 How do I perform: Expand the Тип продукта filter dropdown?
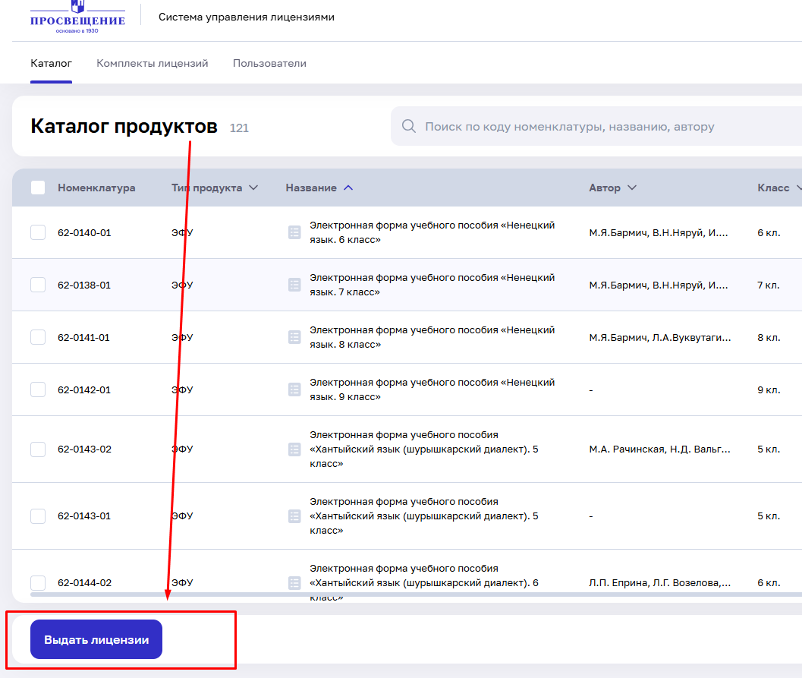coord(253,188)
